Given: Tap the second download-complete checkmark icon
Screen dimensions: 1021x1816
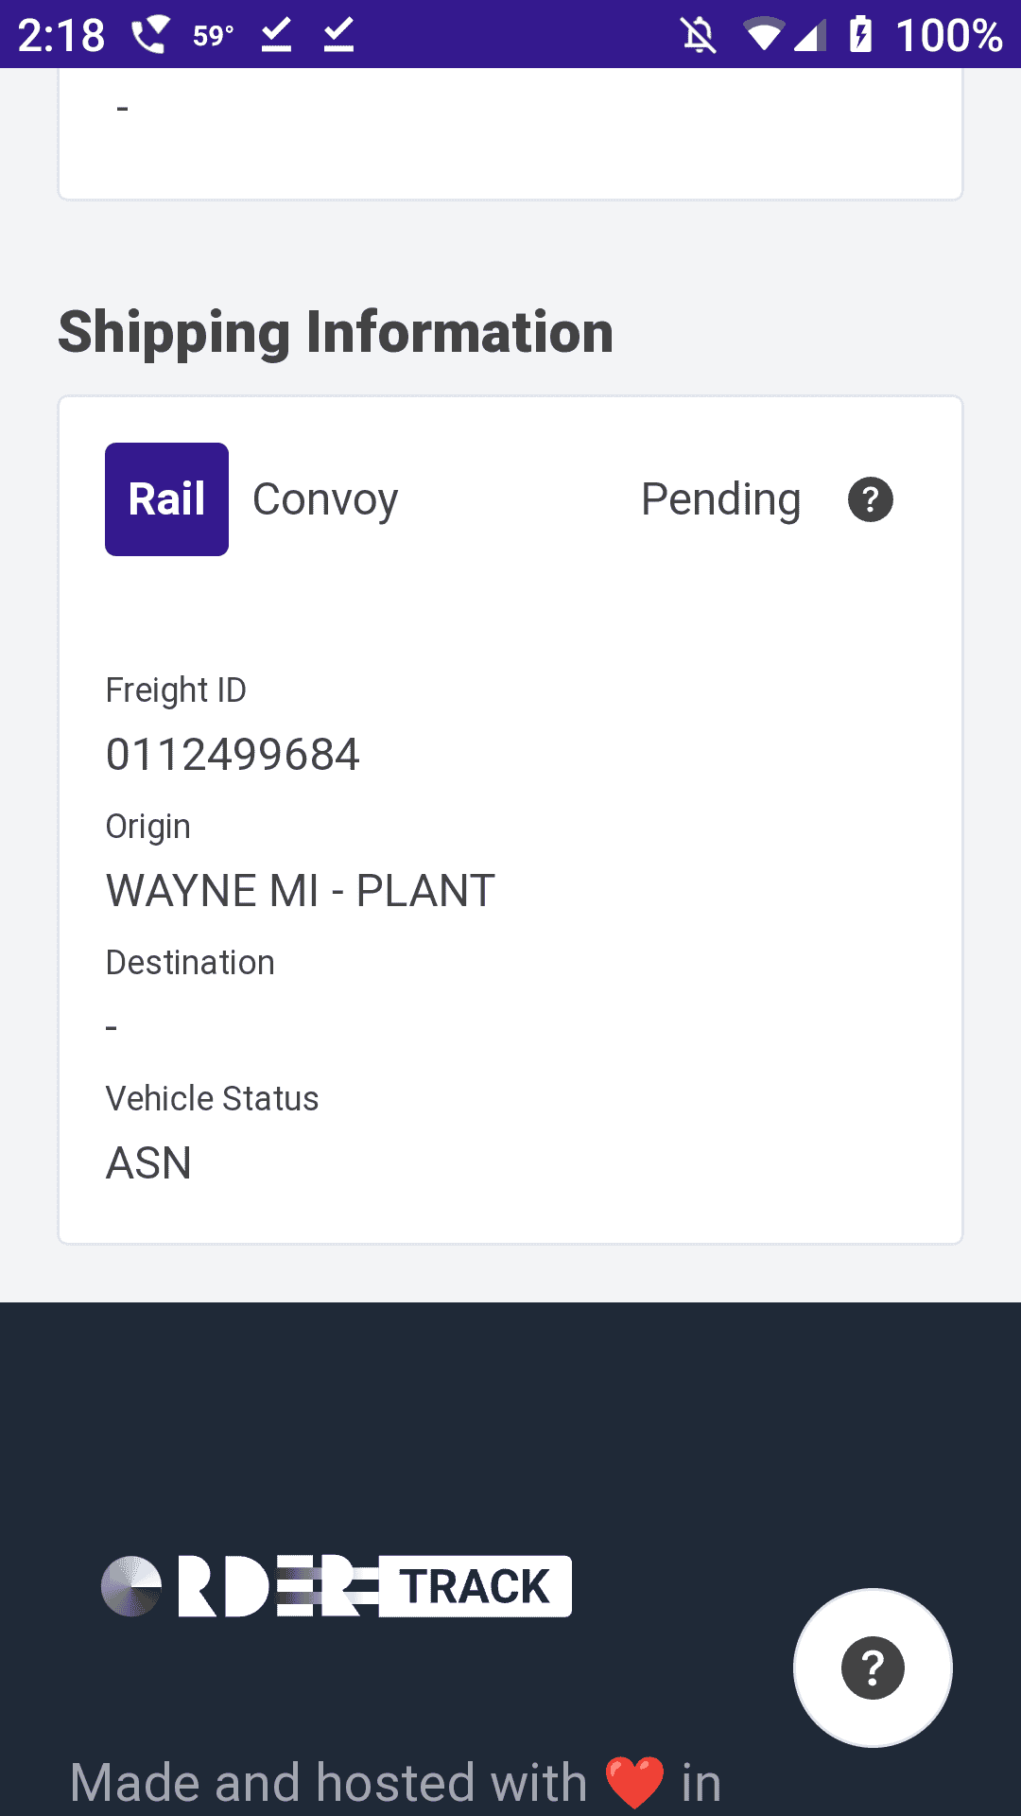Looking at the screenshot, I should [x=338, y=36].
